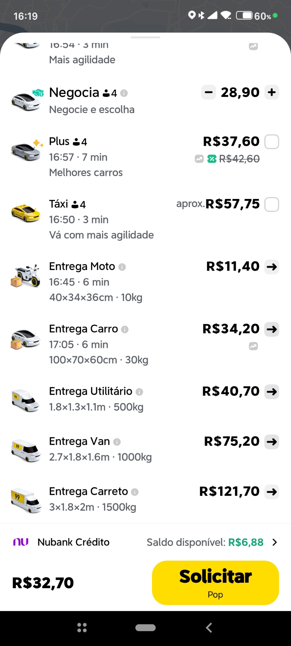Decrease Negocia price with minus button
This screenshot has width=291, height=646.
(x=209, y=92)
